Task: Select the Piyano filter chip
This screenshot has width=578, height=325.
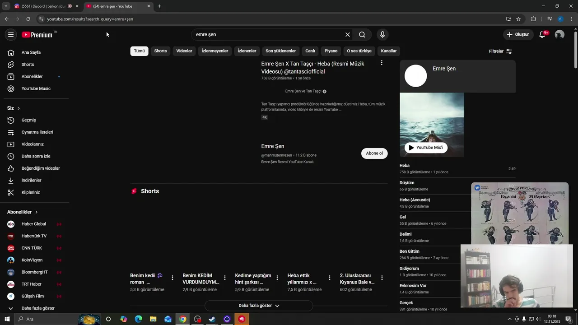Action: [331, 51]
